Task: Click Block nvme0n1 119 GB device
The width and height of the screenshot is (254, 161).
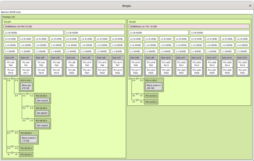Action: point(28,138)
